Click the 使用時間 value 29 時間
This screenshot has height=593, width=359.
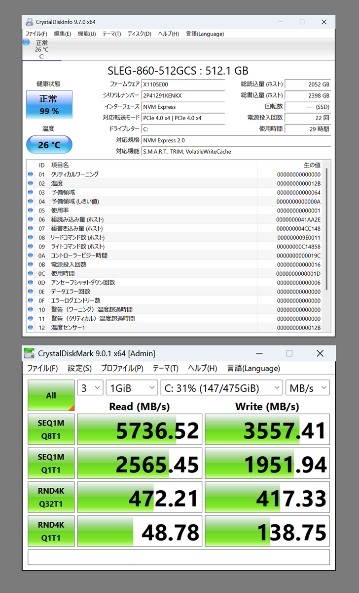pyautogui.click(x=308, y=129)
